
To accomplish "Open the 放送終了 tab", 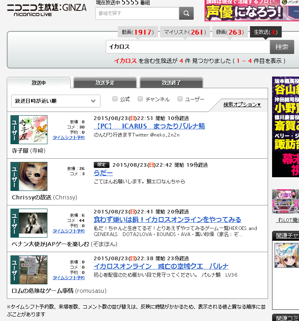I will [x=171, y=83].
